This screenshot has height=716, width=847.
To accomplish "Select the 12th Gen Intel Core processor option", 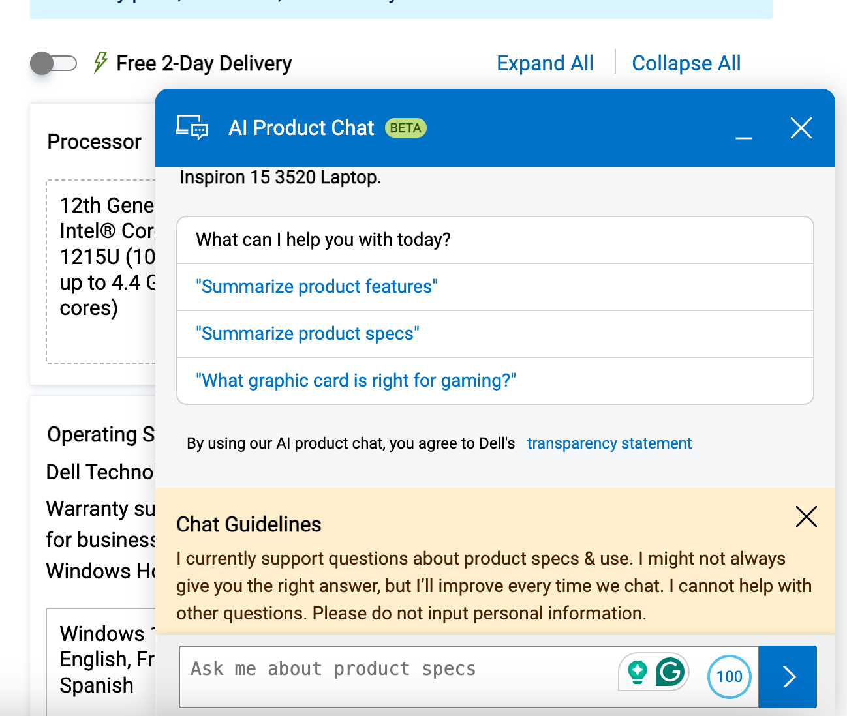I will point(100,271).
